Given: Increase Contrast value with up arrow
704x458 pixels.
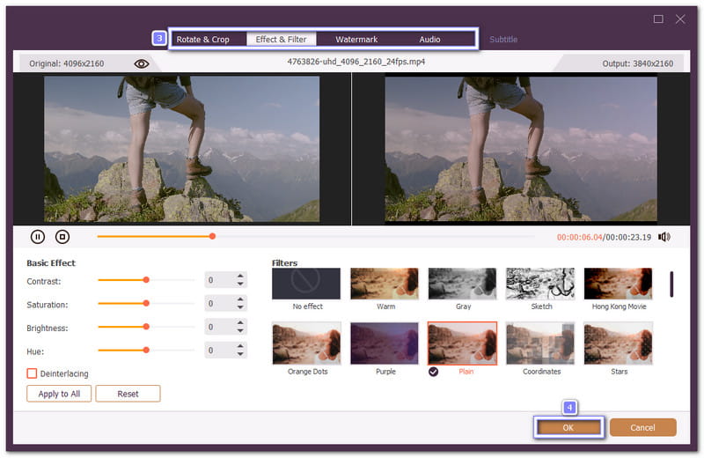Looking at the screenshot, I should (240, 276).
